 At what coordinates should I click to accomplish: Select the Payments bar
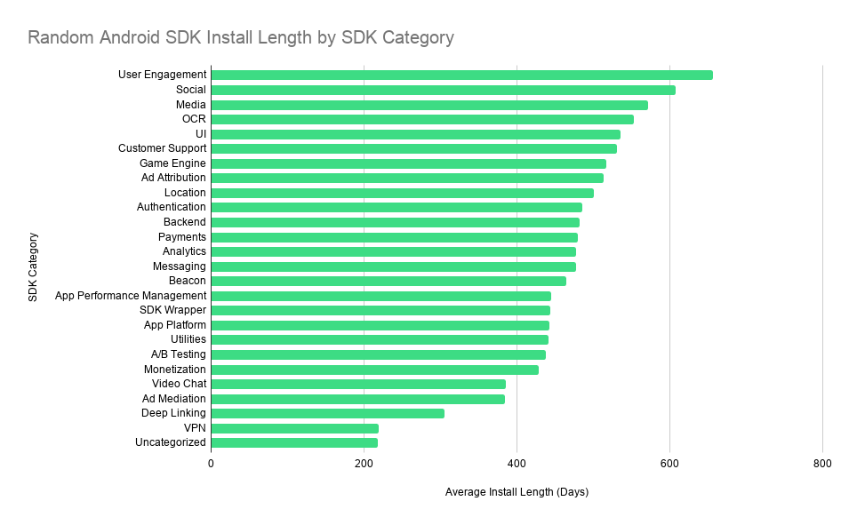[x=394, y=237]
